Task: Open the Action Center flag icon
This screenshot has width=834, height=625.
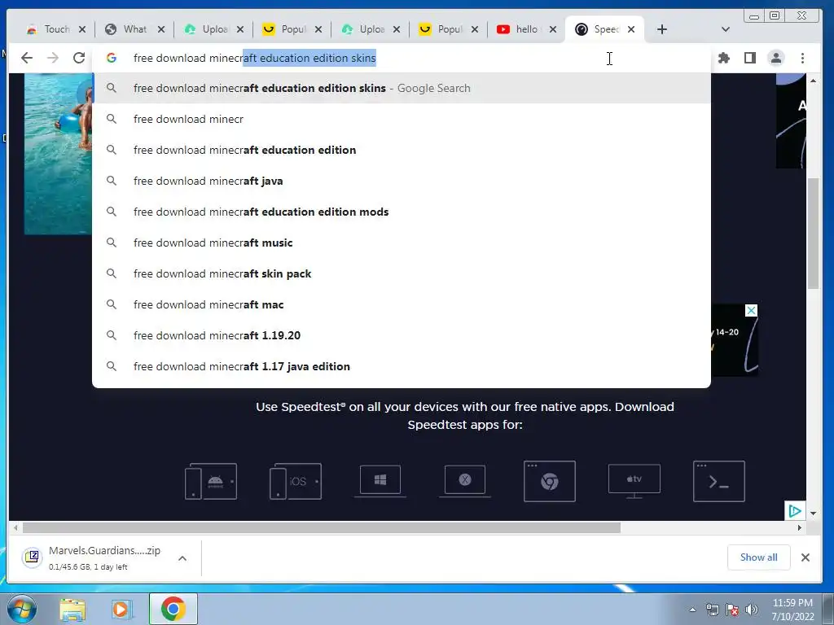Action: click(x=732, y=610)
